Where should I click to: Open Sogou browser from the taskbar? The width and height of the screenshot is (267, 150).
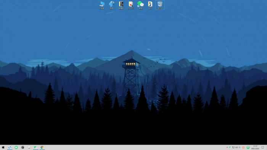tap(10, 147)
